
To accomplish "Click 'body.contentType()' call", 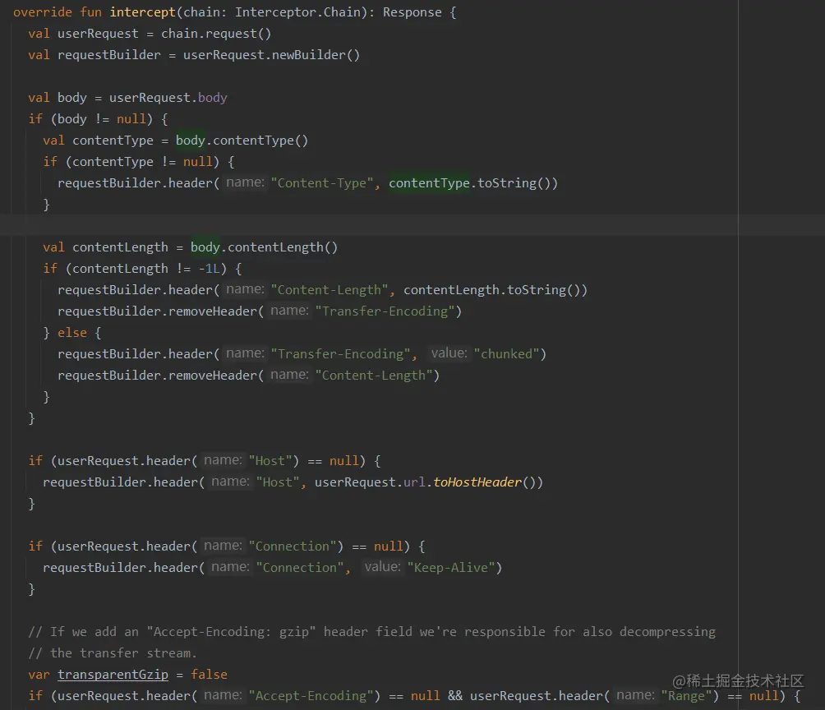I will 242,141.
